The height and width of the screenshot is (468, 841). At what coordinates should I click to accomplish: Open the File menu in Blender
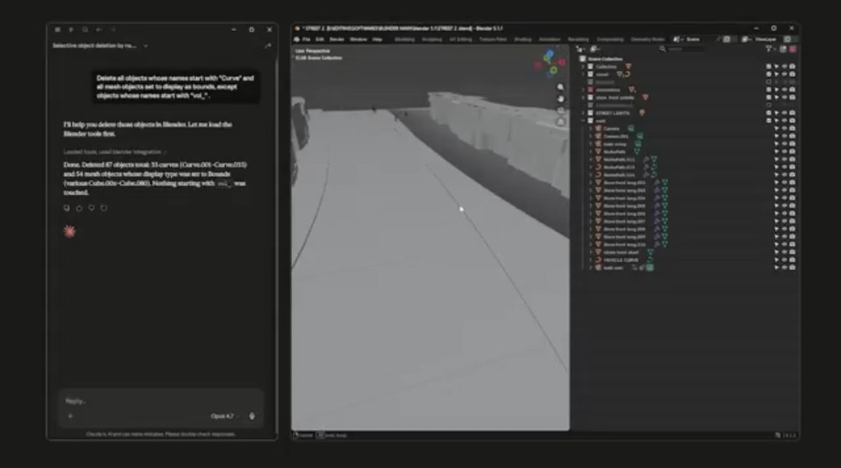click(x=306, y=39)
